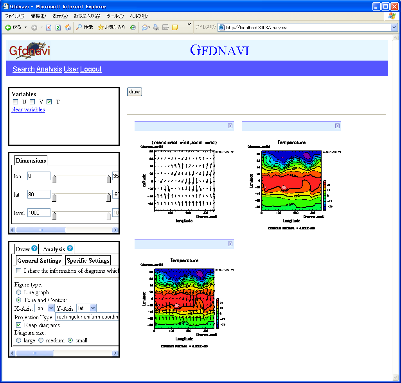Select Tone and Contour figure type
The width and height of the screenshot is (401, 383).
tap(19, 300)
